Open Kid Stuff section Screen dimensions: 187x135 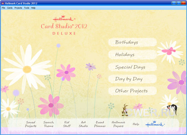click(x=67, y=124)
